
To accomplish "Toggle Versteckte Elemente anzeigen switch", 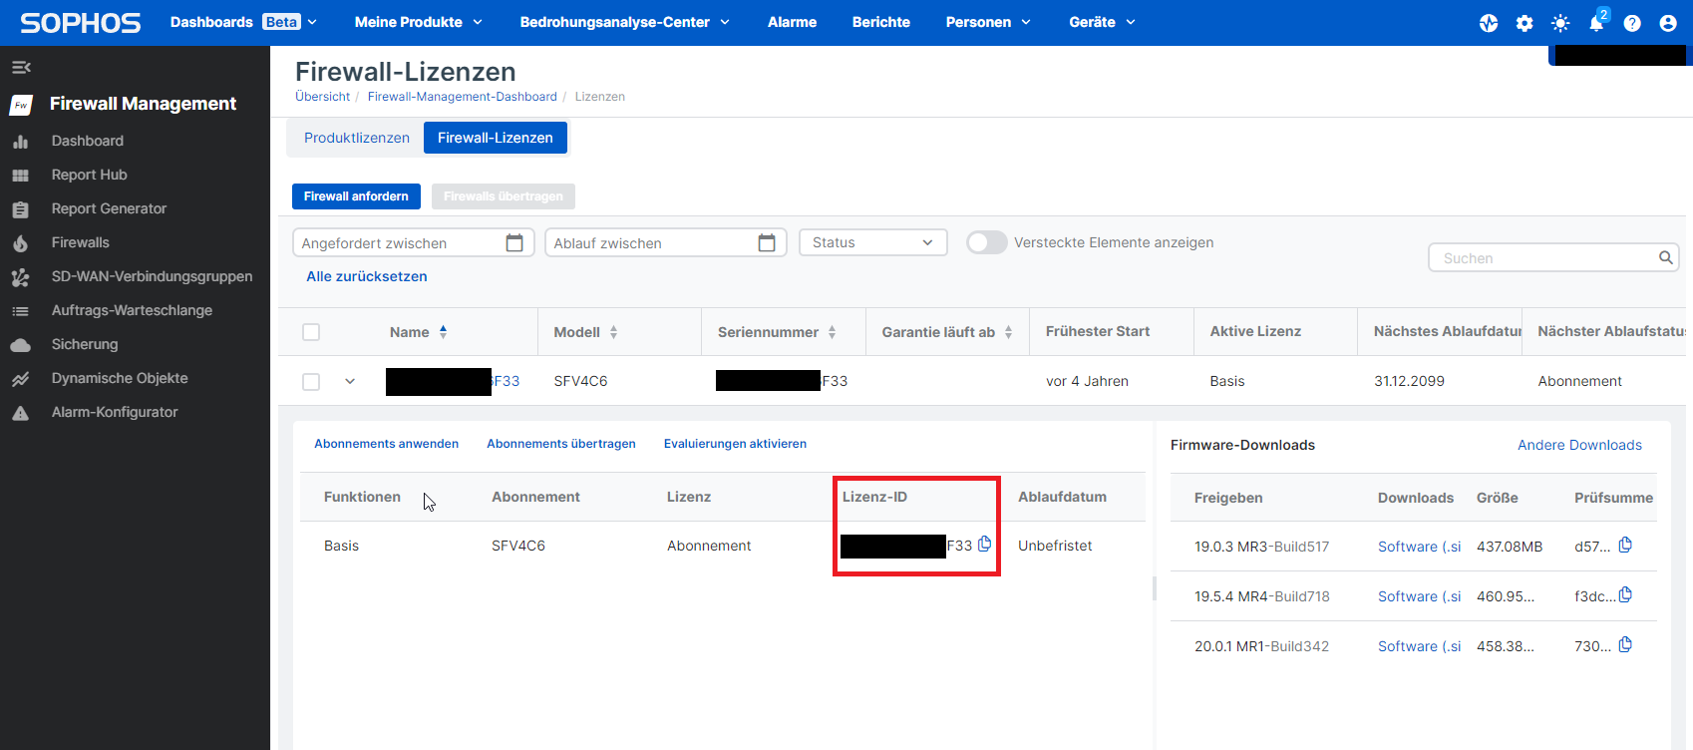I will (987, 242).
